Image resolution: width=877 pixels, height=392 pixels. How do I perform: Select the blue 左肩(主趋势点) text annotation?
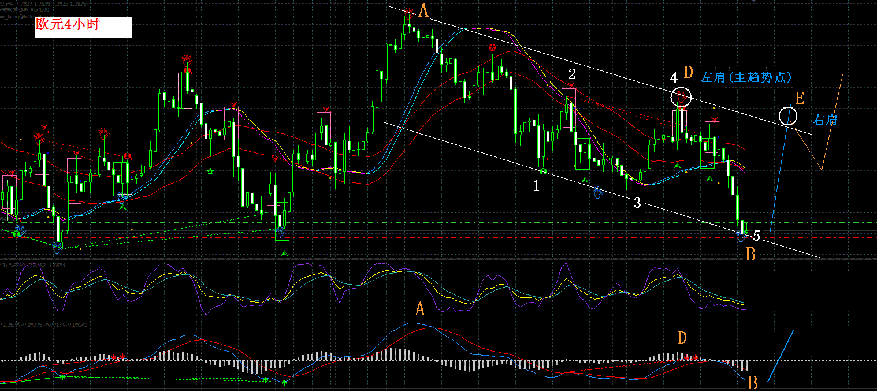click(x=746, y=77)
